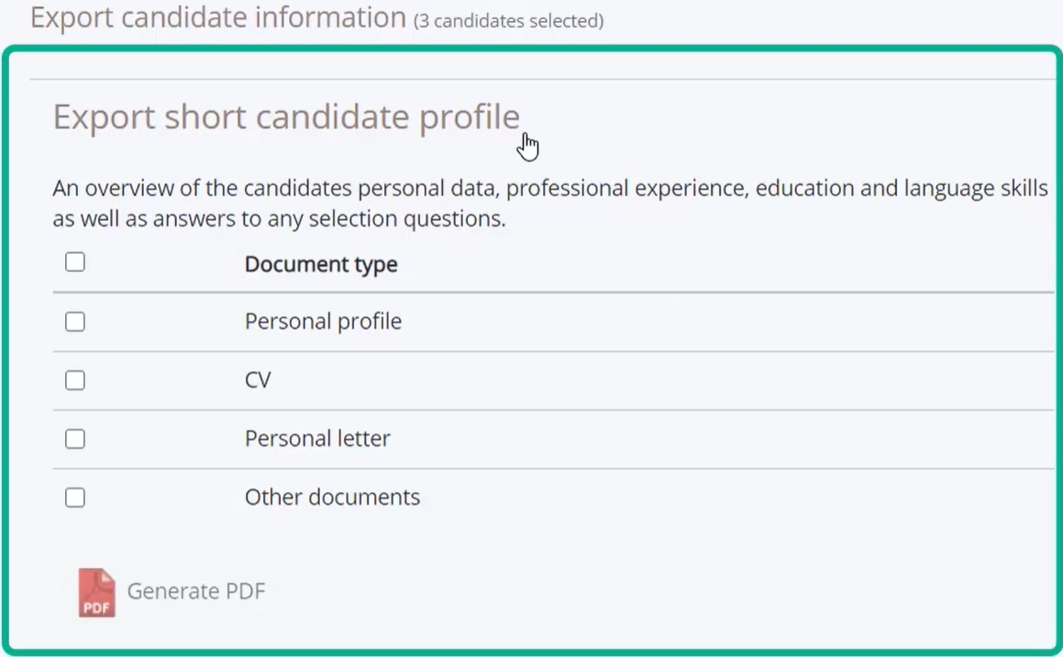Viewport: 1063px width, 657px height.
Task: Click the red PDF file icon
Action: pos(96,593)
